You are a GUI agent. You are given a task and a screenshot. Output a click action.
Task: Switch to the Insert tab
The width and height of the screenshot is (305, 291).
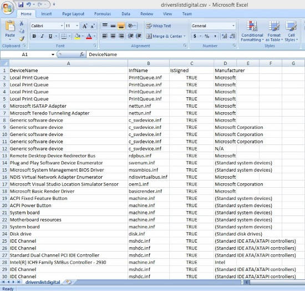coord(46,14)
